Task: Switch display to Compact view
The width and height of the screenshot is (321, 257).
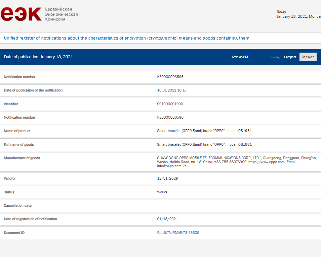Action: tap(290, 57)
